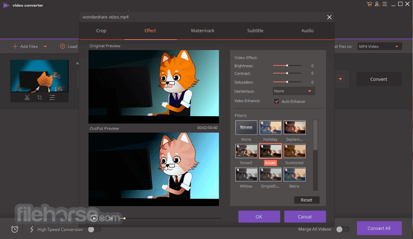The height and width of the screenshot is (239, 413).
Task: Click the playback progress slider handle
Action: (x=124, y=218)
